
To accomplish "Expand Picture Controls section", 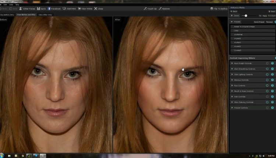I will pos(232,108).
